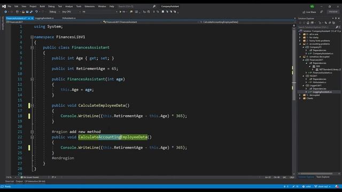342x192 pixels.
Task: Expand the '0 - all in one' folder
Action: (x=300, y=34)
